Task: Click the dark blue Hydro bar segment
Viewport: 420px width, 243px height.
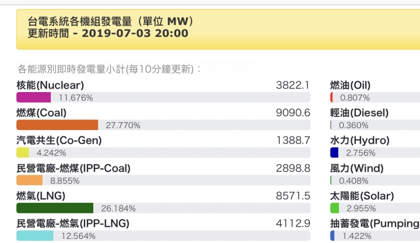Action: coord(334,153)
